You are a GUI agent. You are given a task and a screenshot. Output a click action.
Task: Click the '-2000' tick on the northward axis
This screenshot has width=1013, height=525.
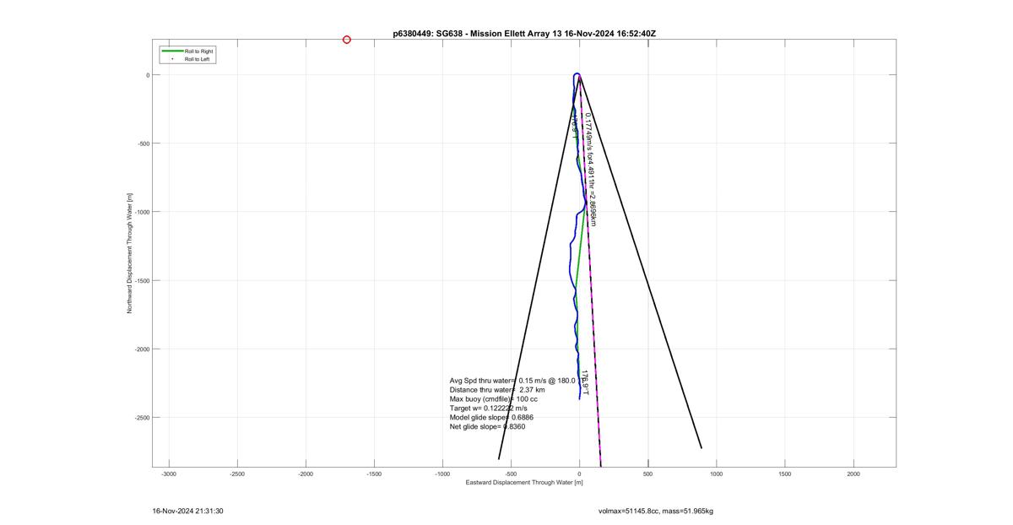click(x=142, y=349)
